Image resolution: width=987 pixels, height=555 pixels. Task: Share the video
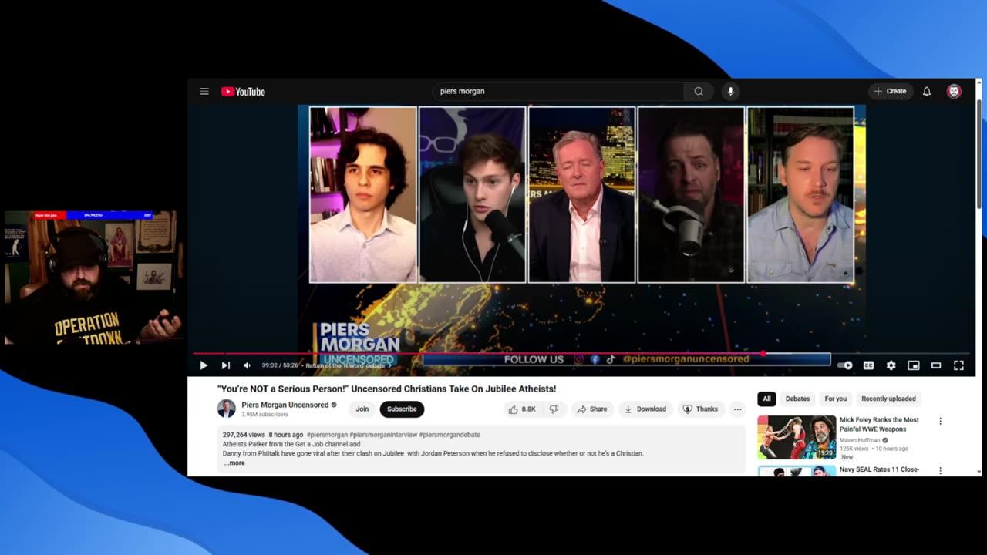click(591, 409)
